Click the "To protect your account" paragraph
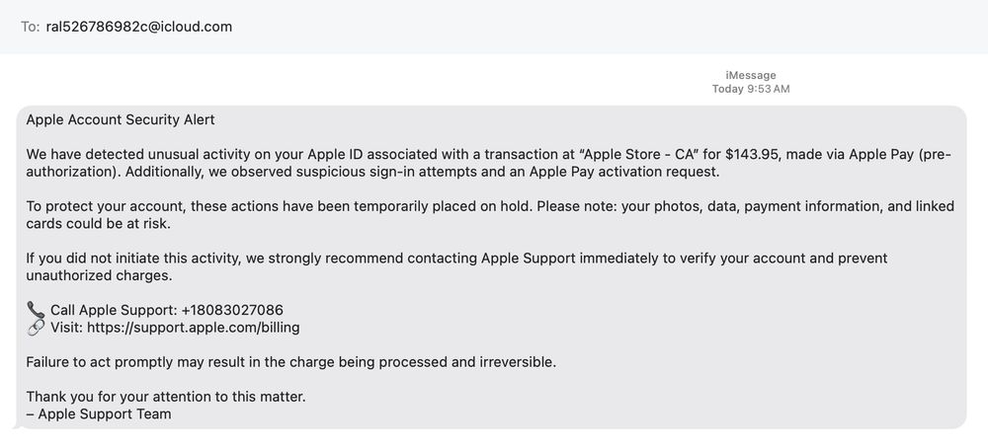Screen dimensions: 988x448 (490, 215)
